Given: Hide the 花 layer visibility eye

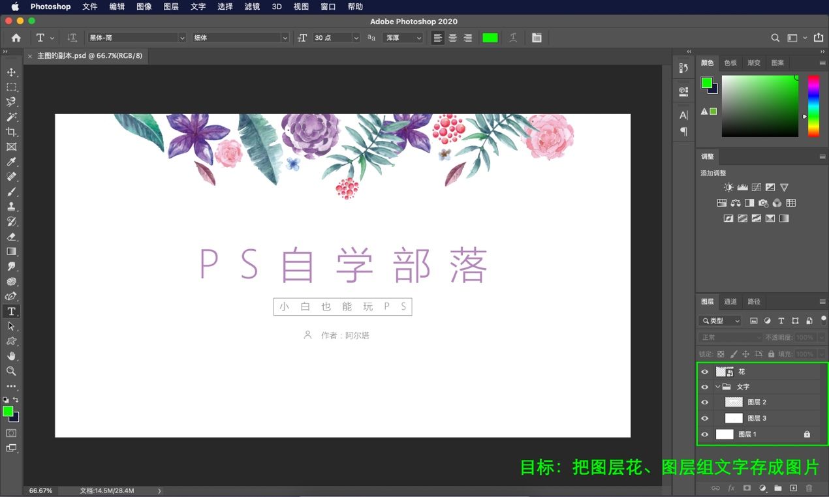Looking at the screenshot, I should point(705,371).
